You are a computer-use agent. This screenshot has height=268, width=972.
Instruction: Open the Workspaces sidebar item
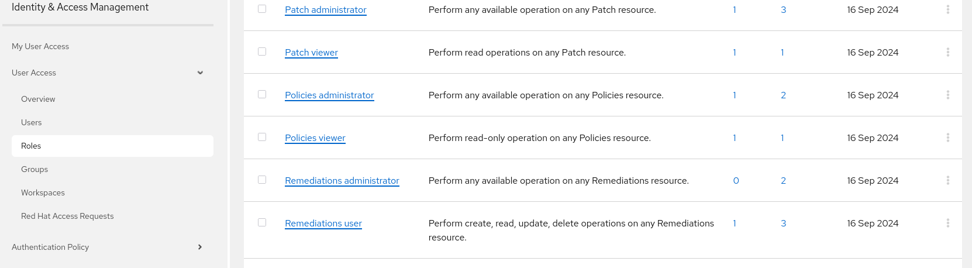43,193
